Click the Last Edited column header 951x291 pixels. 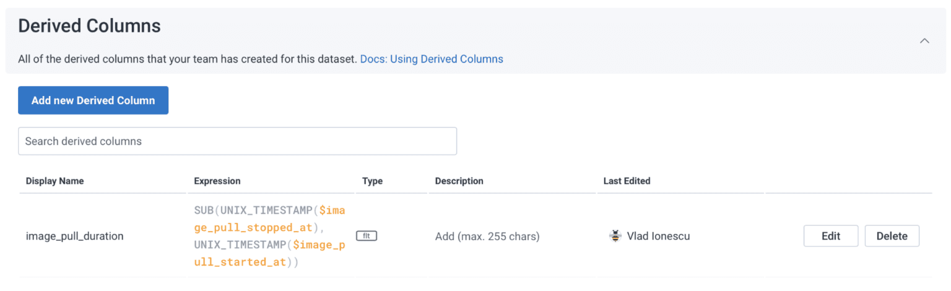tap(627, 181)
